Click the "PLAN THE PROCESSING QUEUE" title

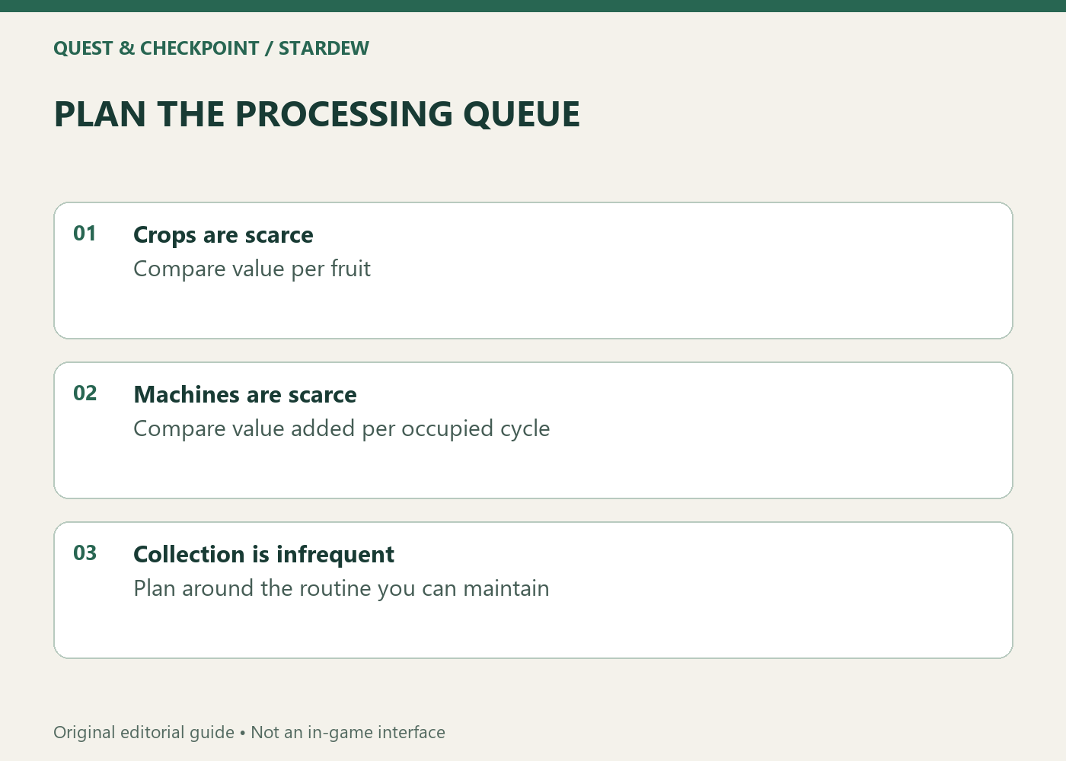click(x=317, y=114)
